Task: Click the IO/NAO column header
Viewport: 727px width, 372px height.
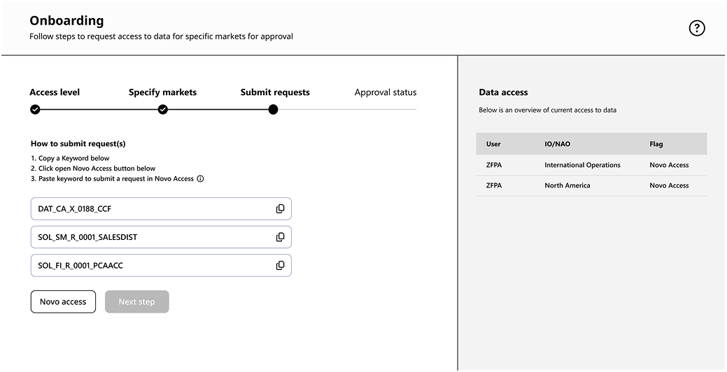Action: pyautogui.click(x=557, y=144)
